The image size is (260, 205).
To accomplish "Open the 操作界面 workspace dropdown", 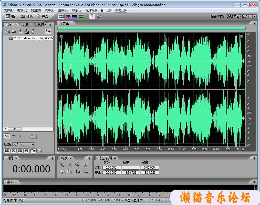I will coord(255,16).
